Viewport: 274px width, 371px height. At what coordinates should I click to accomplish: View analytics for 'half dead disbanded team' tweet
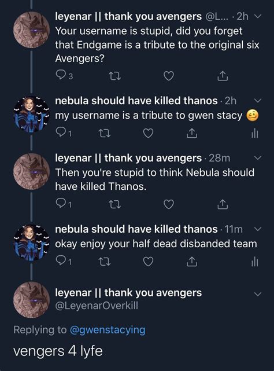coord(254,262)
